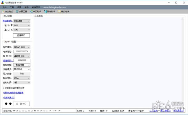The height and width of the screenshot is (115, 188).
Task: Click the 中继列表 link
Action: click(9, 98)
